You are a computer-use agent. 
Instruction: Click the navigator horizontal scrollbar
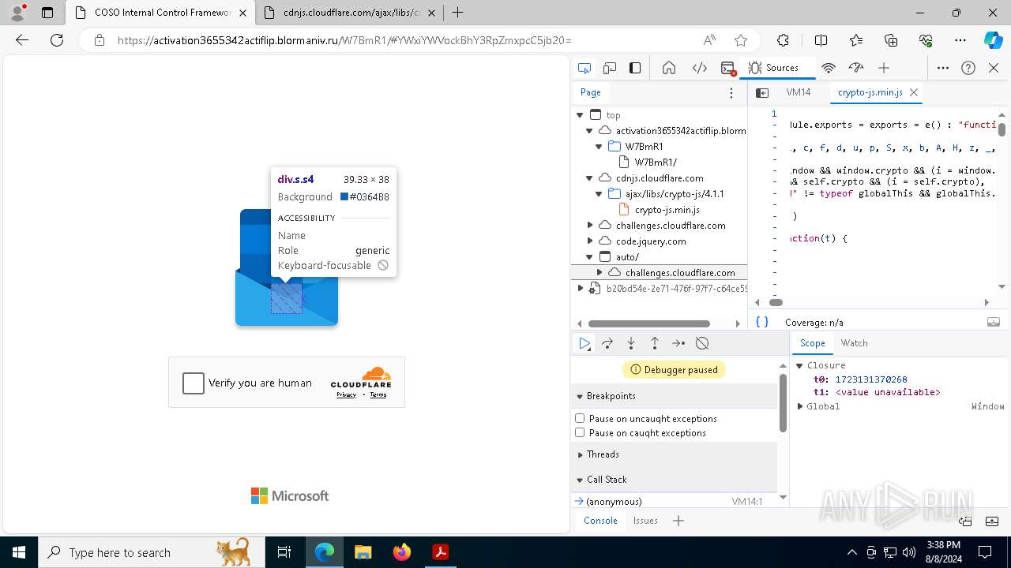coord(648,323)
